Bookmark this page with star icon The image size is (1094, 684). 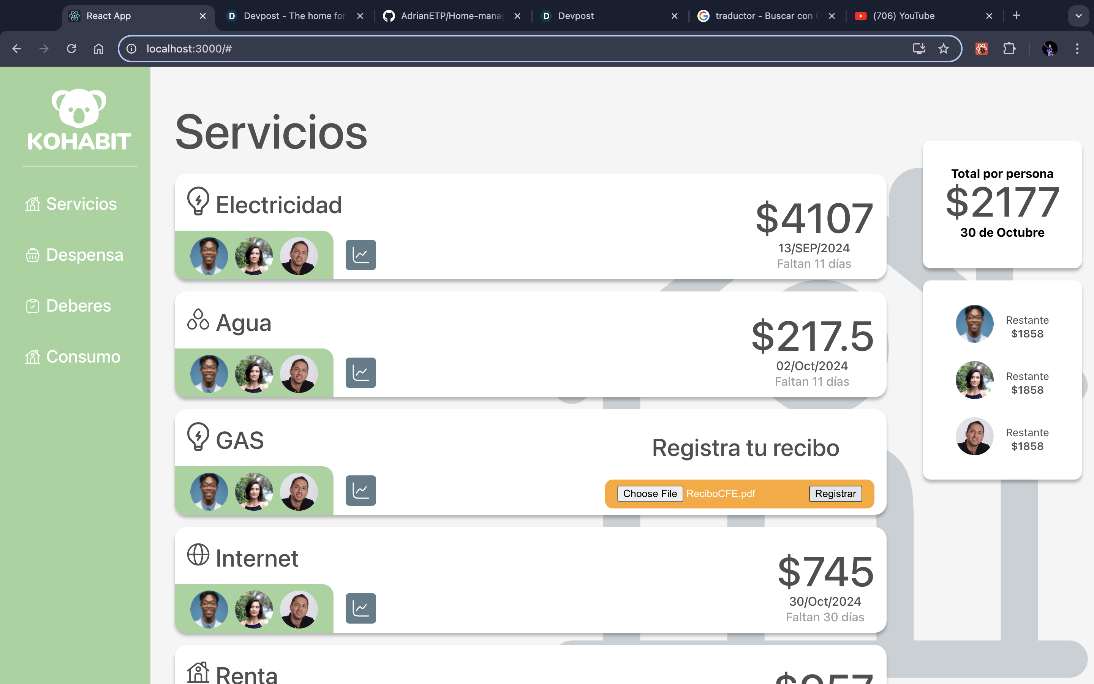[943, 48]
